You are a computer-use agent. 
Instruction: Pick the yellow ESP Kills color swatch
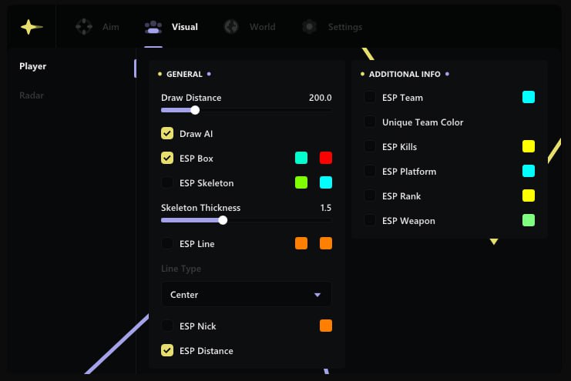529,146
